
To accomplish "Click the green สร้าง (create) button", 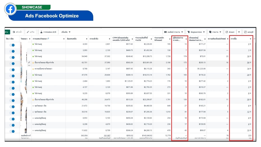I will (x=7, y=32).
